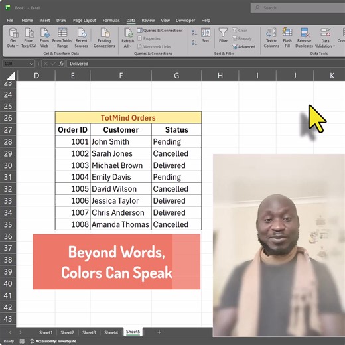Click Queries & Connections button
The image size is (345, 345).
tap(160, 31)
